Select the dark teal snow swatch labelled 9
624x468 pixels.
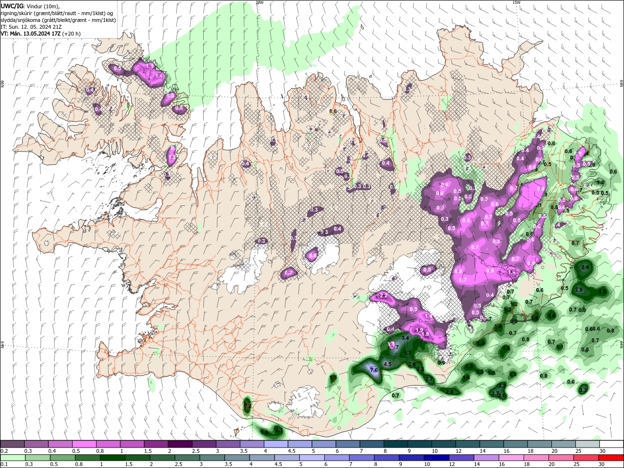(420, 444)
